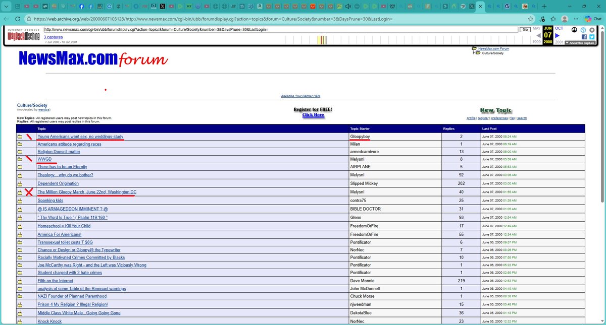
Task: Share capture on Facebook from Wayback toolbar
Action: pyautogui.click(x=584, y=37)
